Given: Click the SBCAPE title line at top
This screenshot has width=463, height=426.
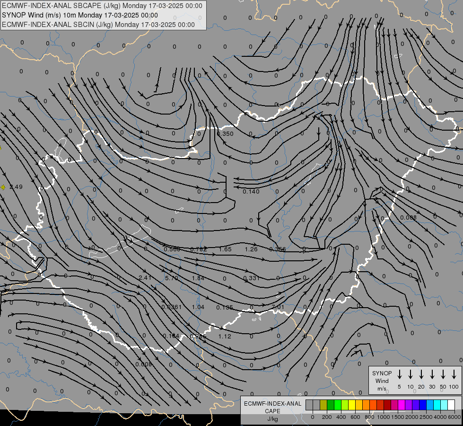Looking at the screenshot, I should coord(102,6).
